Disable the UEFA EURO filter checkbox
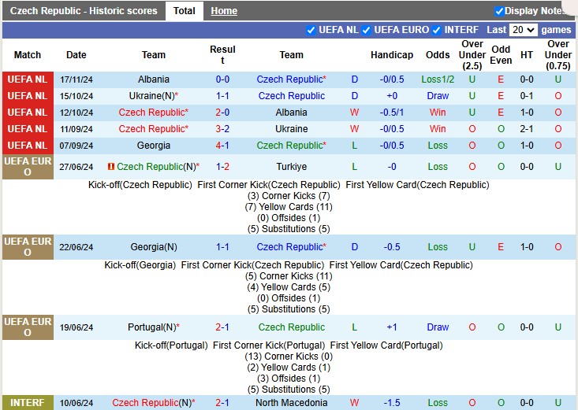This screenshot has width=578, height=410. pos(365,30)
